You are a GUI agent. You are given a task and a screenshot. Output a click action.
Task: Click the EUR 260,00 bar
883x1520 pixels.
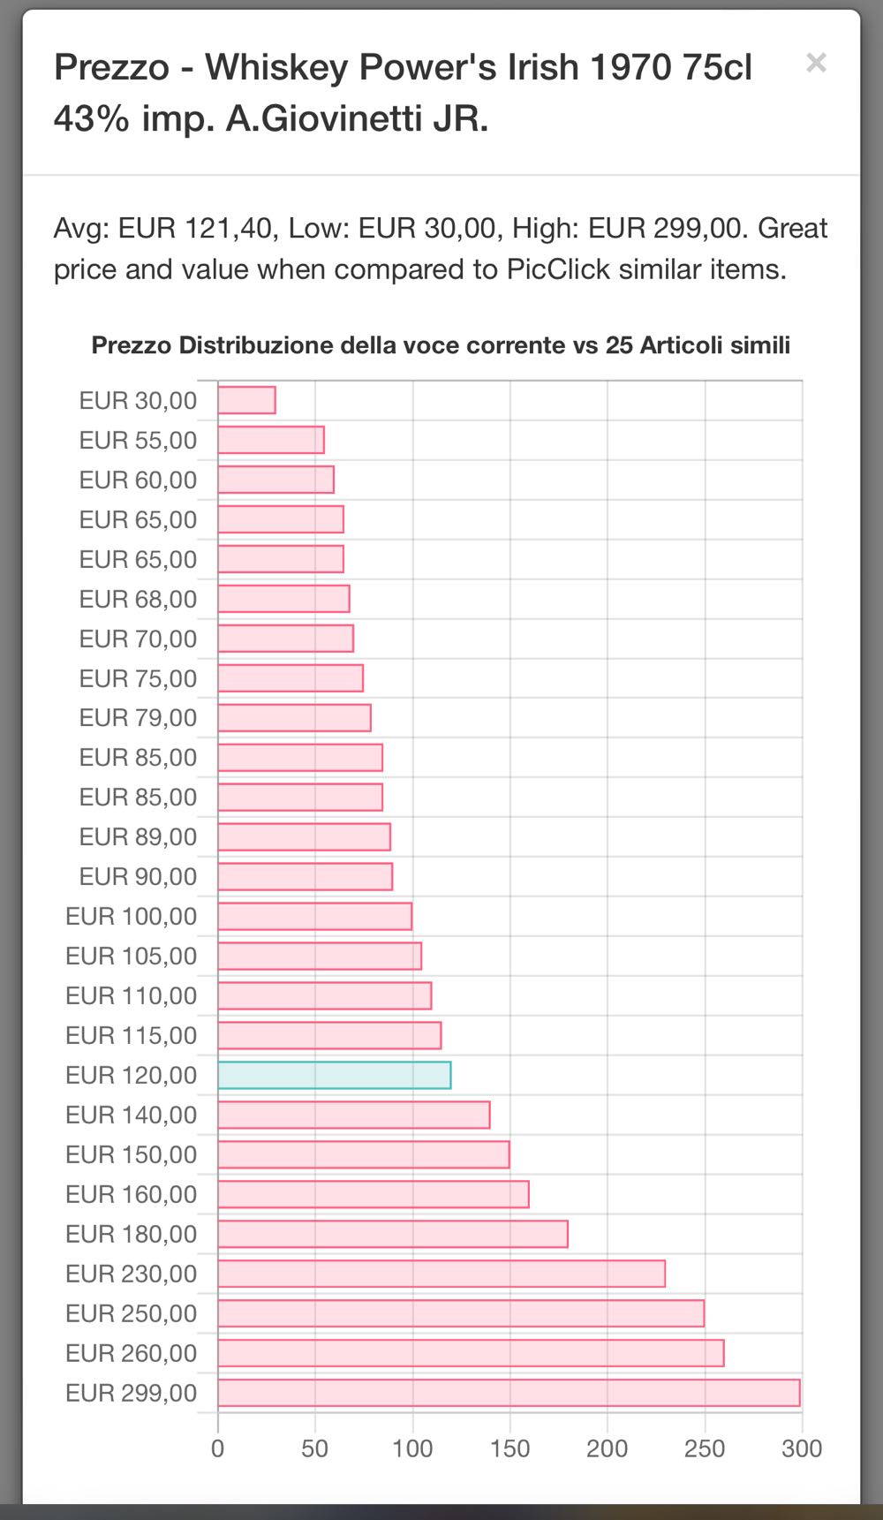pyautogui.click(x=471, y=1353)
